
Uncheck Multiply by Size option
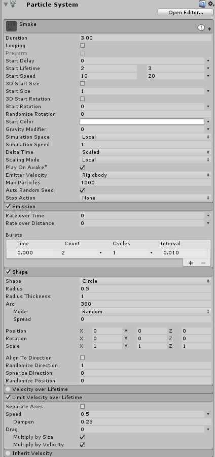82,437
